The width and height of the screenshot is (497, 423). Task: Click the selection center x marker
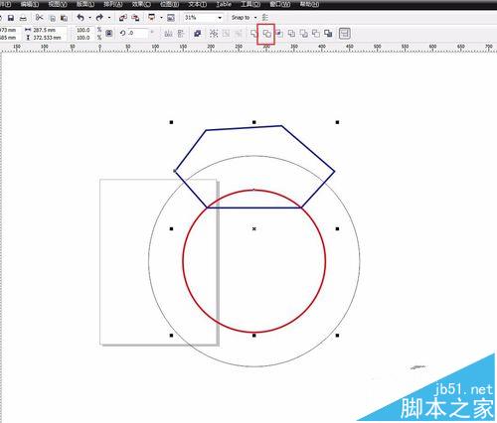tap(254, 228)
